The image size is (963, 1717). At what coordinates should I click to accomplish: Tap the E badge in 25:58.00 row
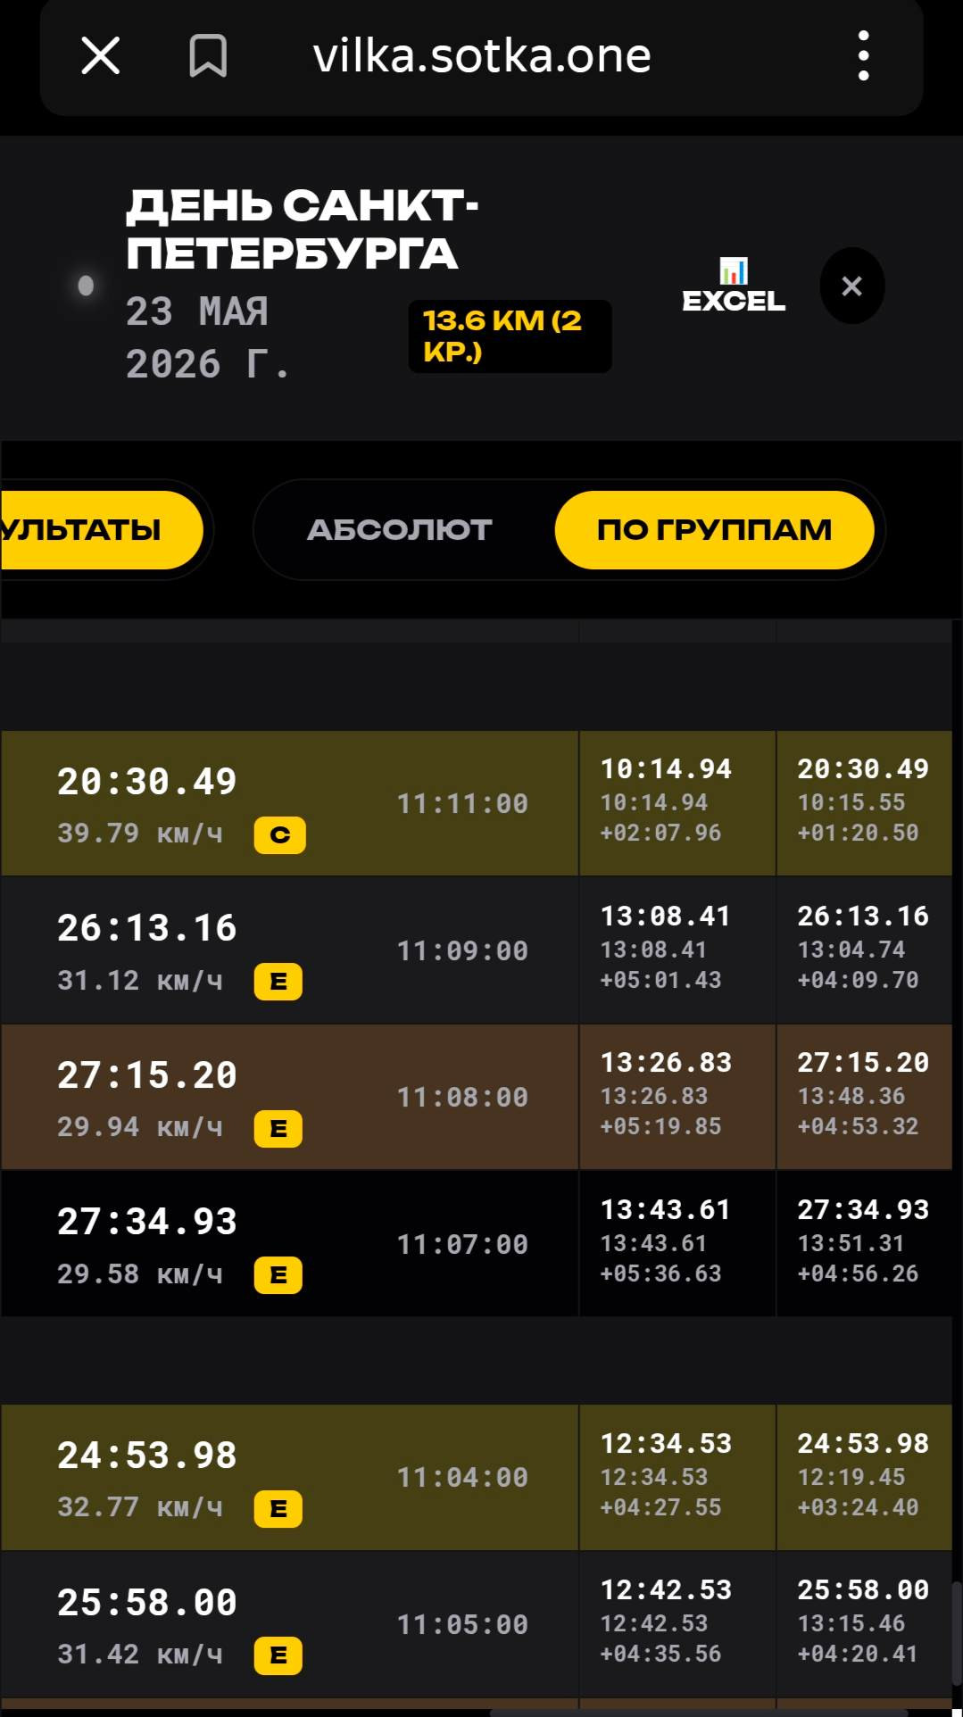(278, 1655)
